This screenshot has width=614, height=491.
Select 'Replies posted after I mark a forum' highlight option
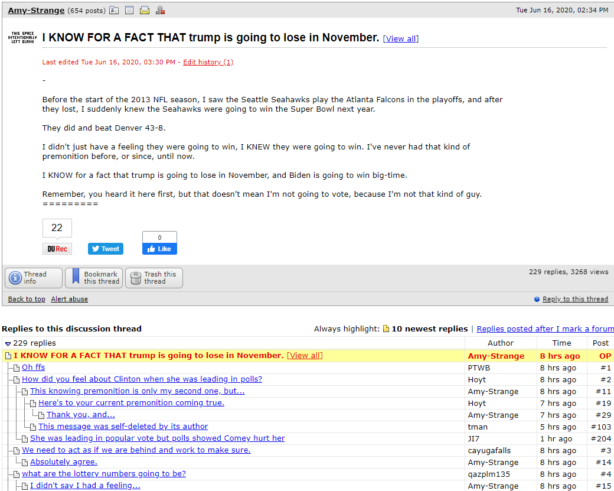[x=545, y=329]
